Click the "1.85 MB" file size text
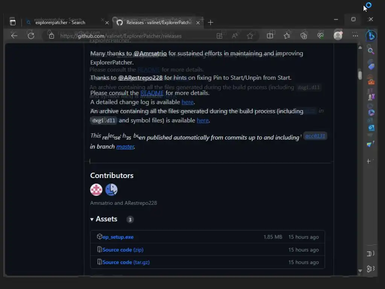The image size is (385, 289). (x=273, y=237)
